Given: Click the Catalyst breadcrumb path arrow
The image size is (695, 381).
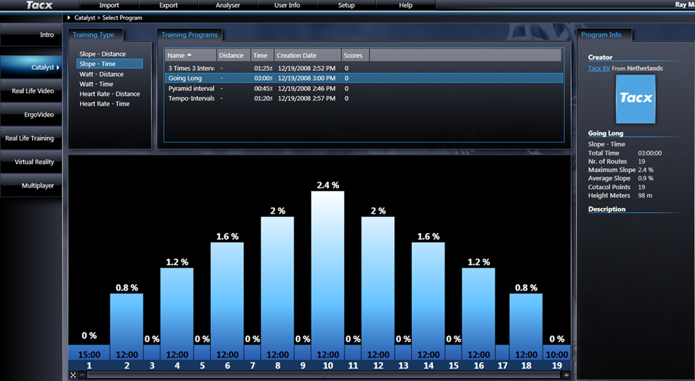Looking at the screenshot, I should pos(69,18).
